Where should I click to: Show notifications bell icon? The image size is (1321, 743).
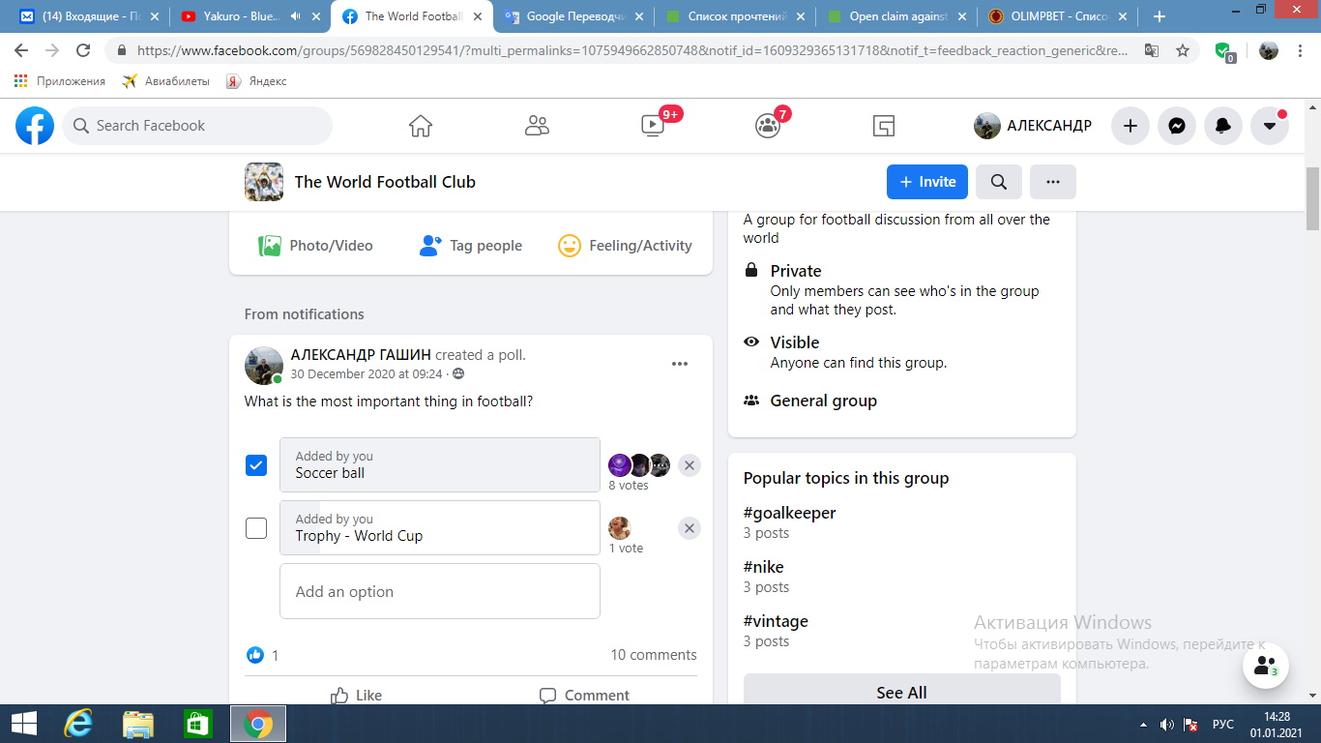click(1222, 126)
